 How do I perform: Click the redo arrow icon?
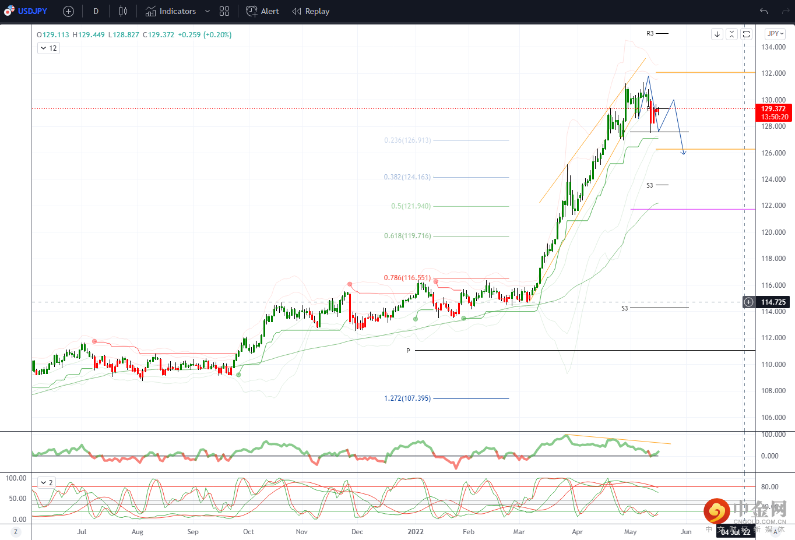tap(785, 11)
